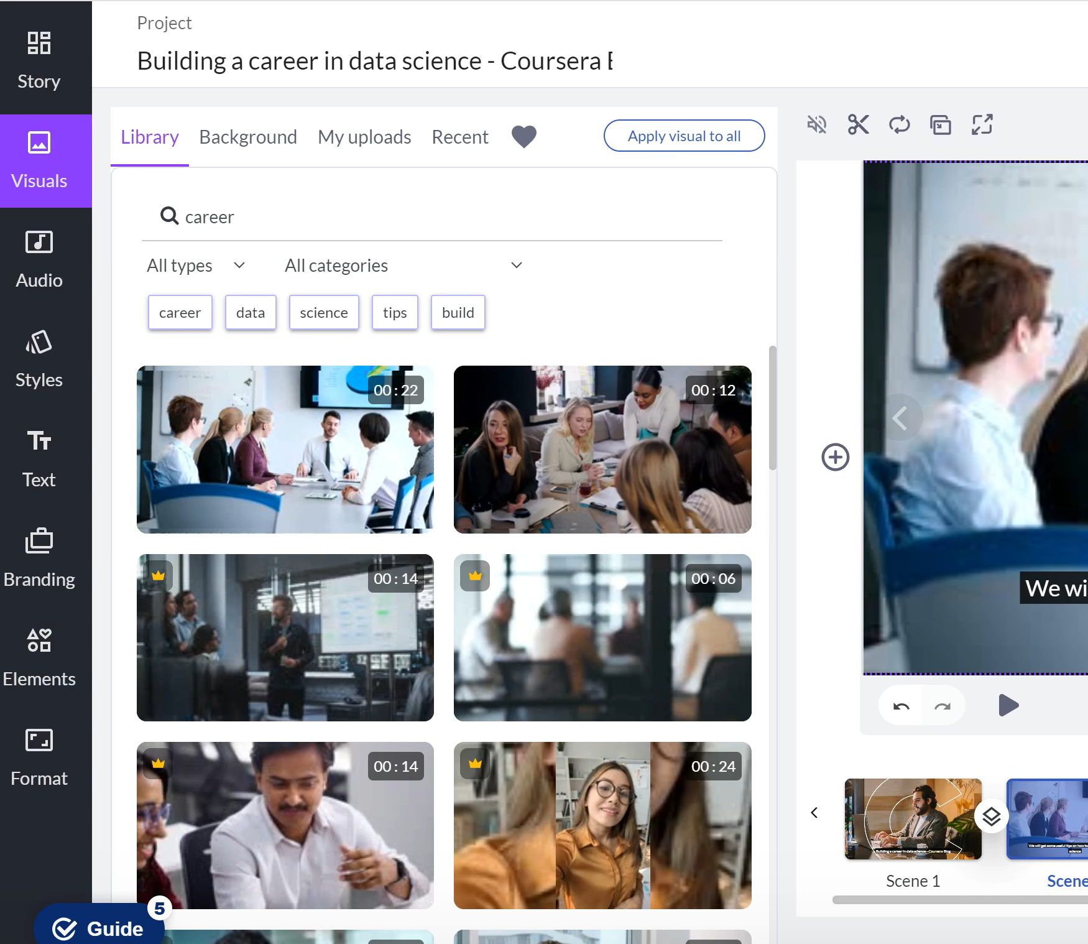Switch to the Library tab
This screenshot has width=1088, height=944.
150,137
